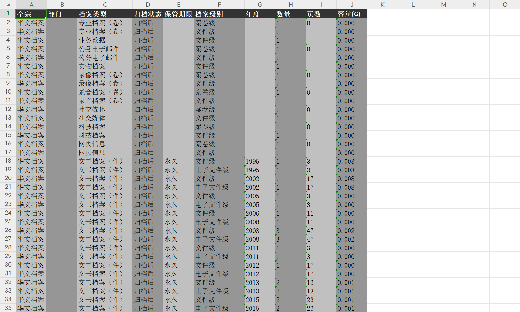This screenshot has width=520, height=312.
Task: Click empty cell L10
Action: [x=413, y=92]
